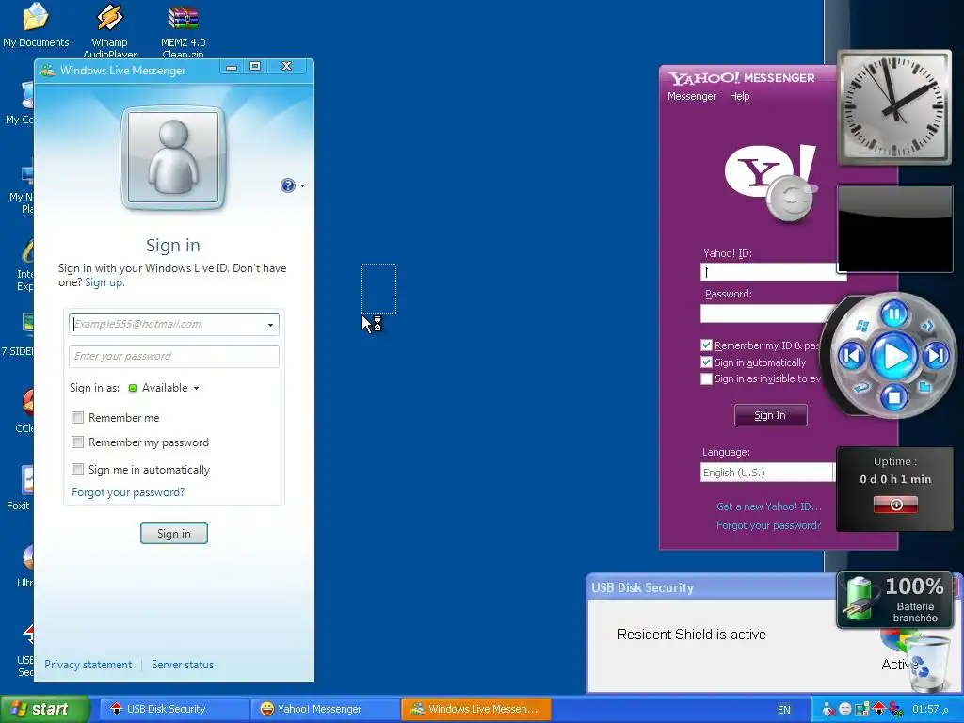Screen dimensions: 964x723
Task: Focus the Yahoo Password input field
Action: (768, 313)
